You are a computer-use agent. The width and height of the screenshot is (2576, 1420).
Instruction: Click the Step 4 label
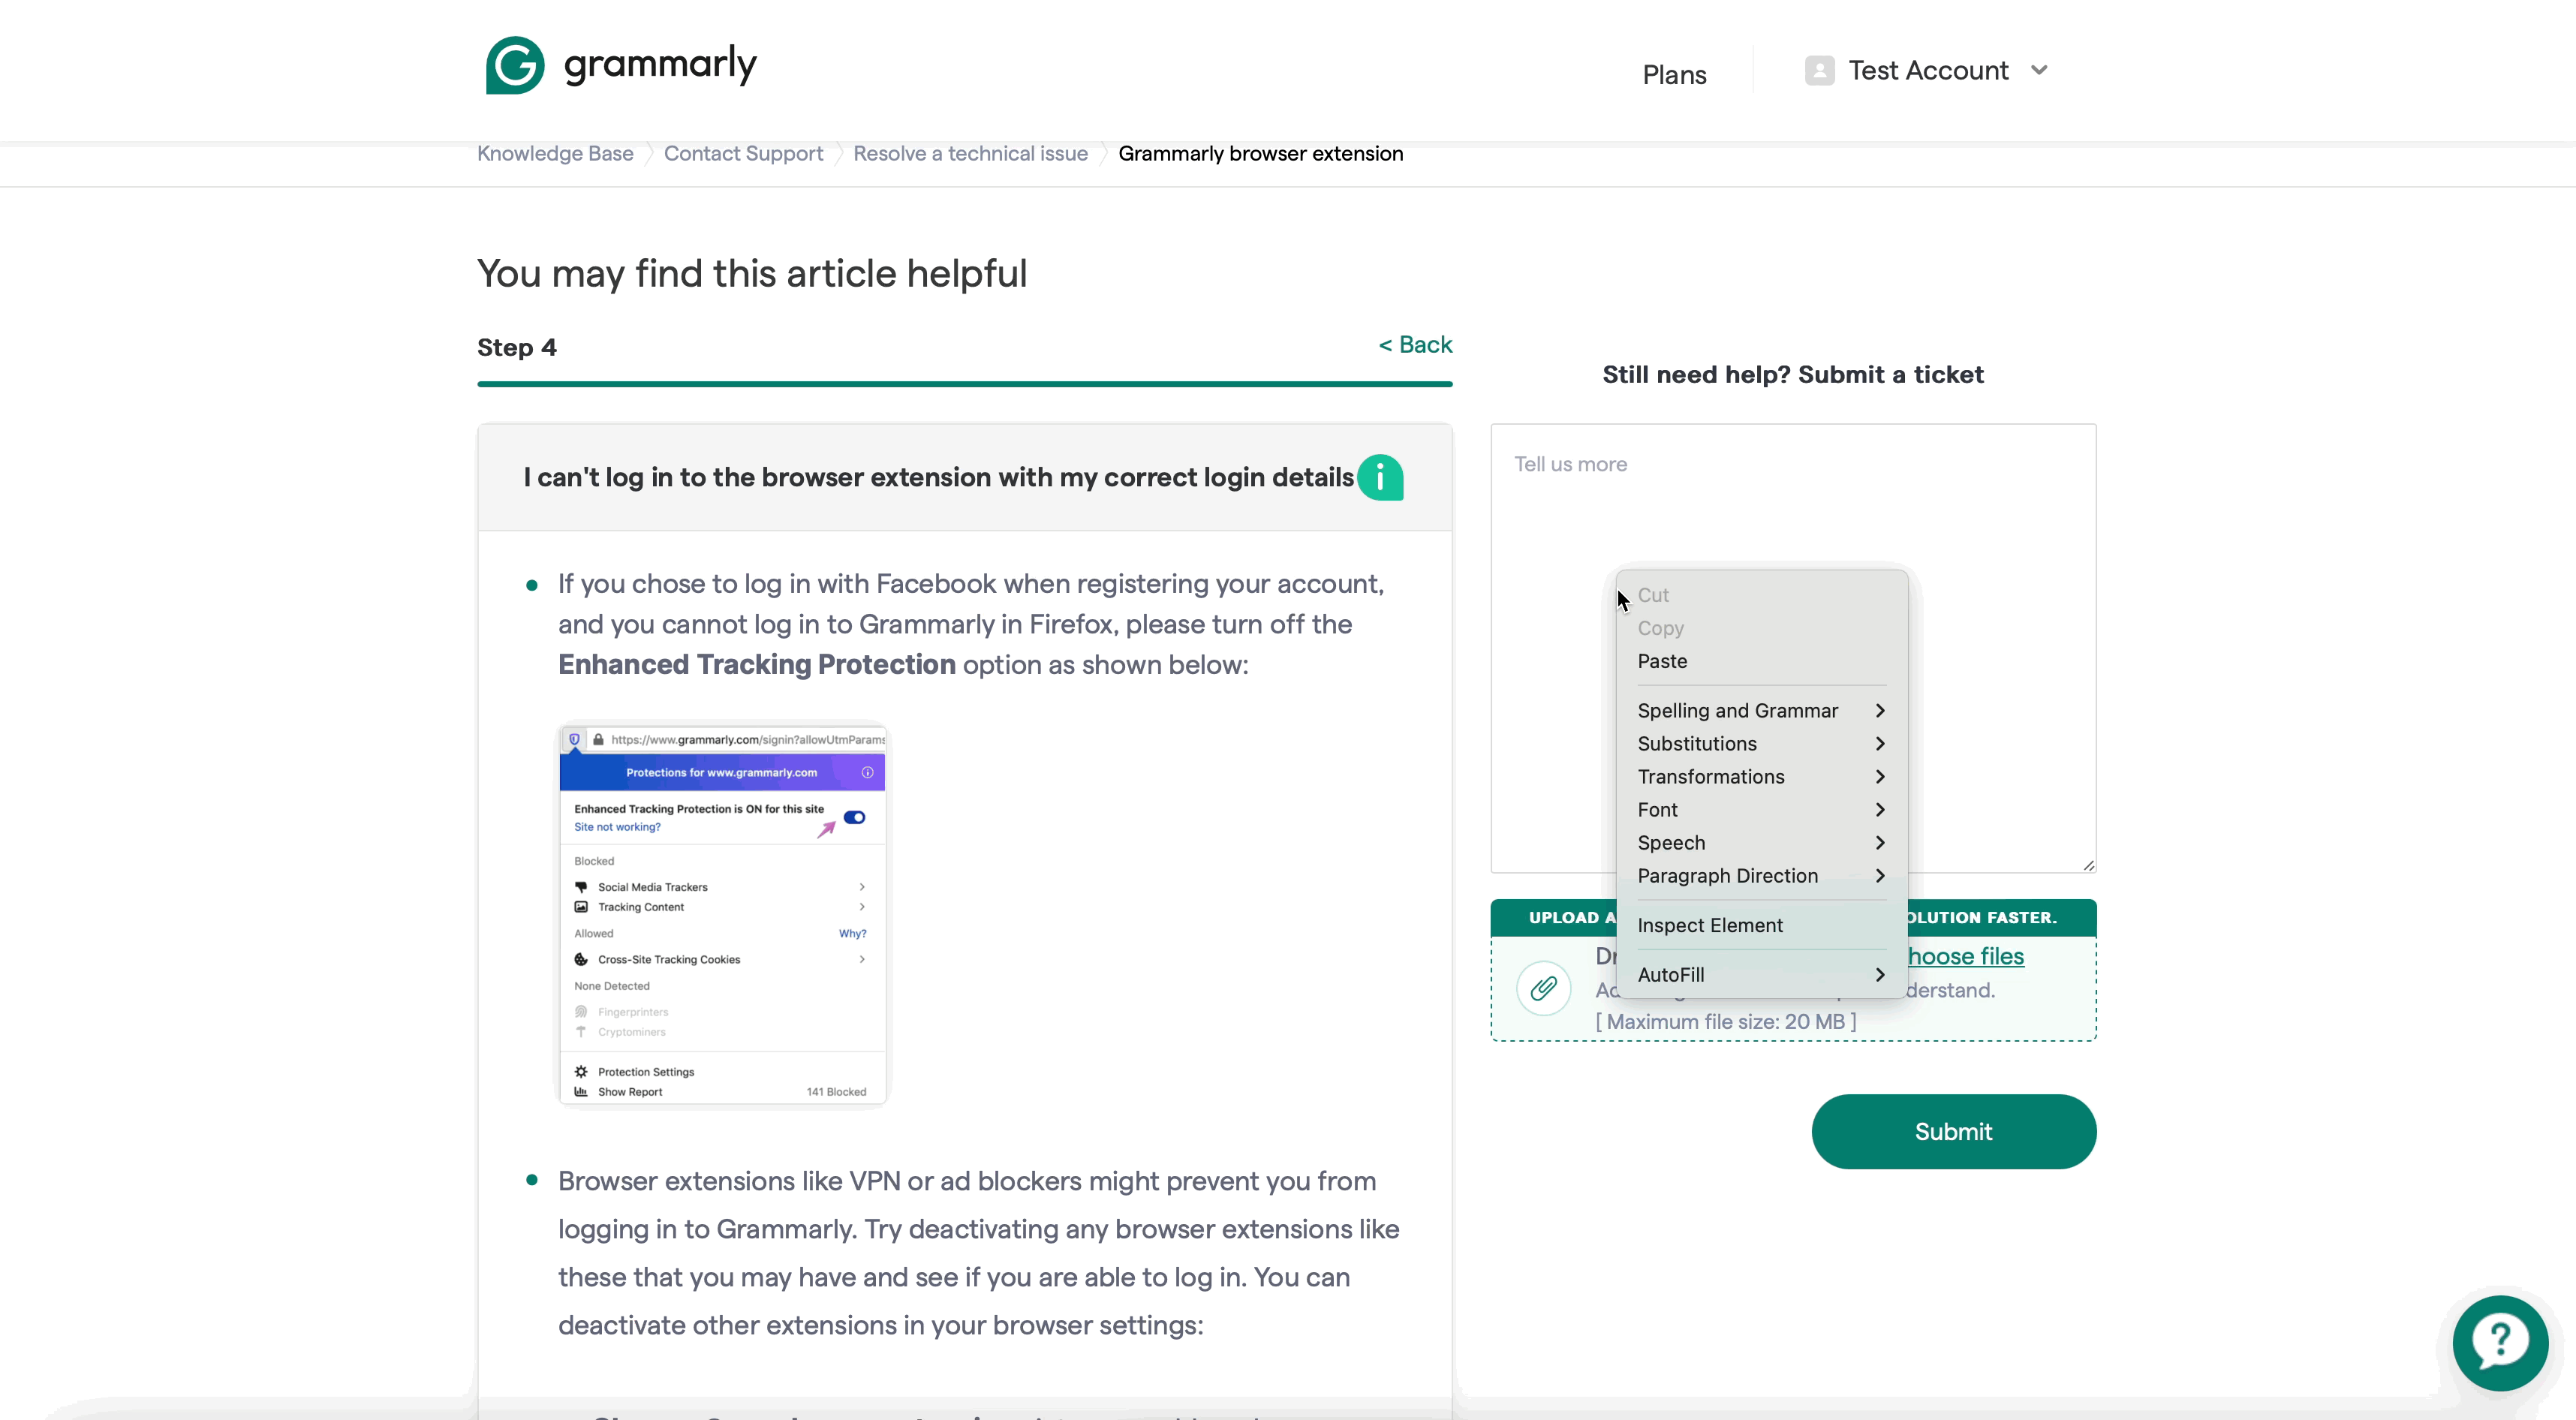pos(516,347)
